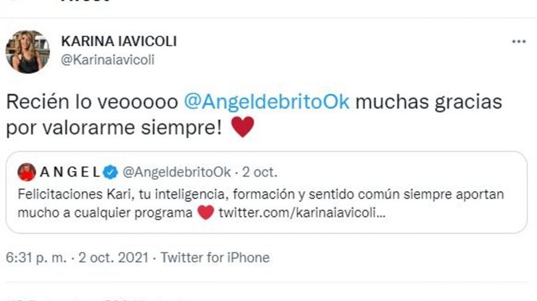Click the '2 oct.' quoted tweet date

tap(260, 172)
